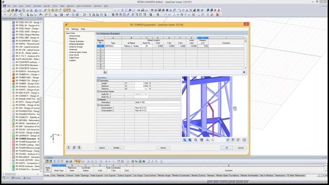Open the Add-on Modules menu in RFEM
Image resolution: width=329 pixels, height=185 pixels.
(x=84, y=6)
